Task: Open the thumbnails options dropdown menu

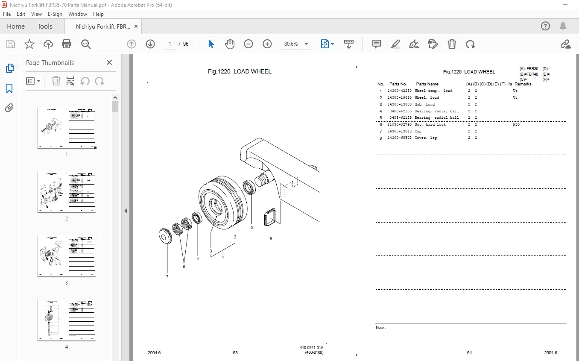Action: [x=33, y=81]
